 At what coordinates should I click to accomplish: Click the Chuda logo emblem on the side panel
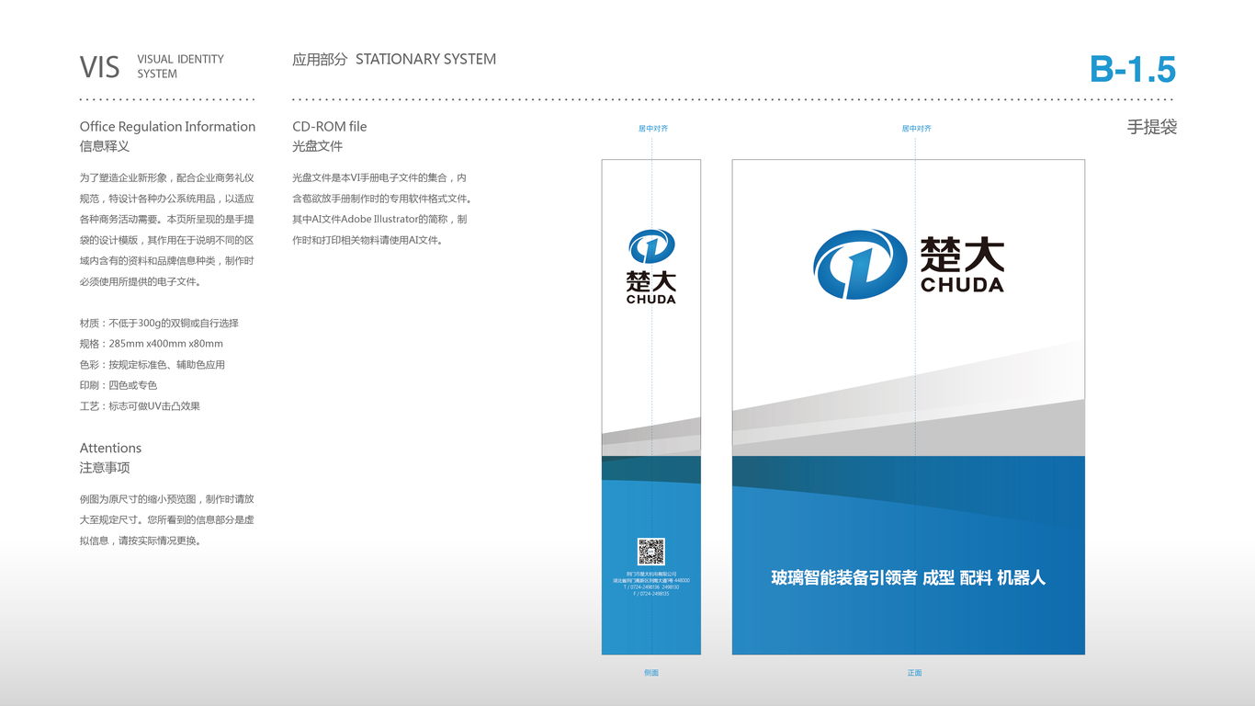(651, 246)
